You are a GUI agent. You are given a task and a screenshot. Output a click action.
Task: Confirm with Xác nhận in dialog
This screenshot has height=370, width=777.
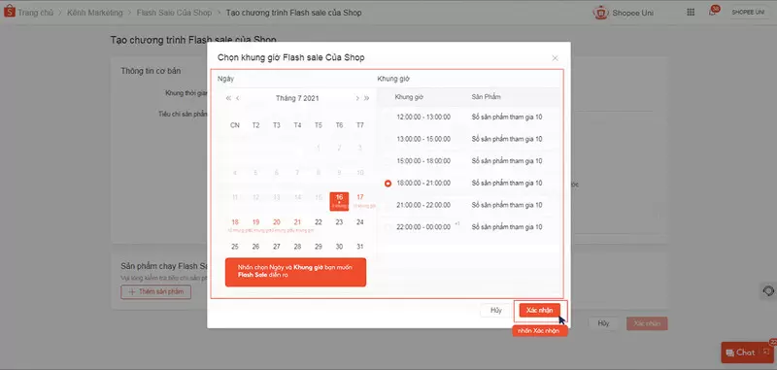point(540,310)
